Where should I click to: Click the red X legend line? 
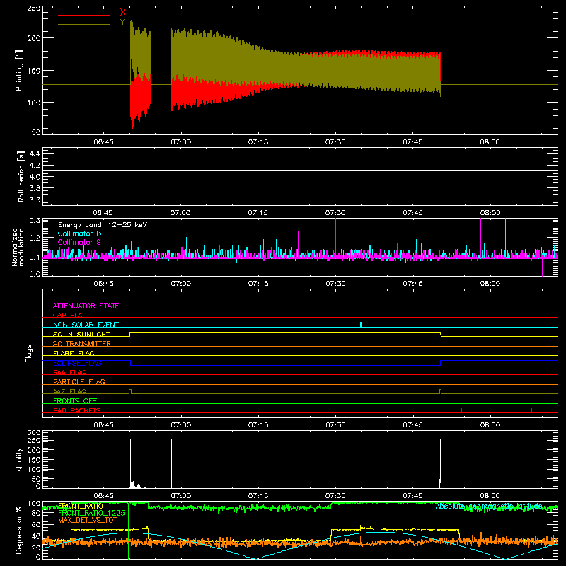[84, 15]
